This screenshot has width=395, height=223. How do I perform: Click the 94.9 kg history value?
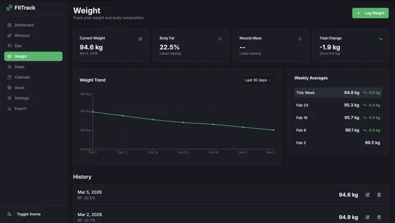point(349,217)
